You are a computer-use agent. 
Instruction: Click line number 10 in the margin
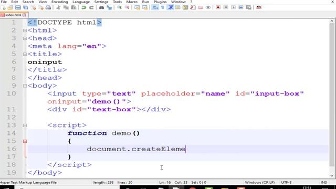coord(11,93)
